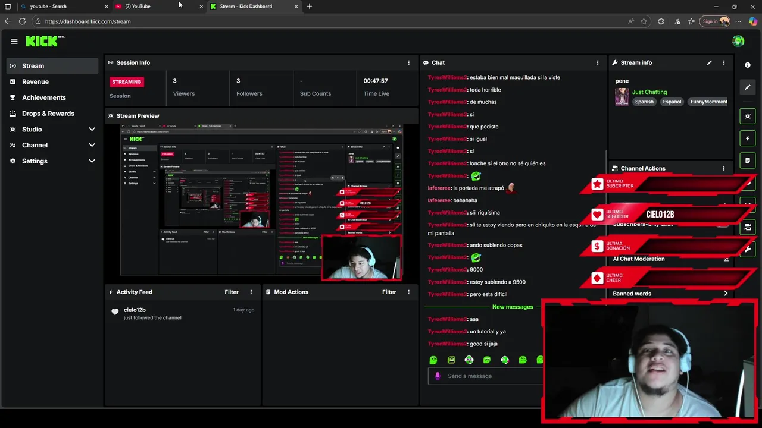Open Stream info three-dot options
The image size is (762, 428).
click(x=724, y=62)
